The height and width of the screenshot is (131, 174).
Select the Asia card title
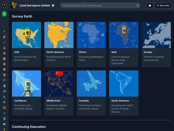[114, 52]
